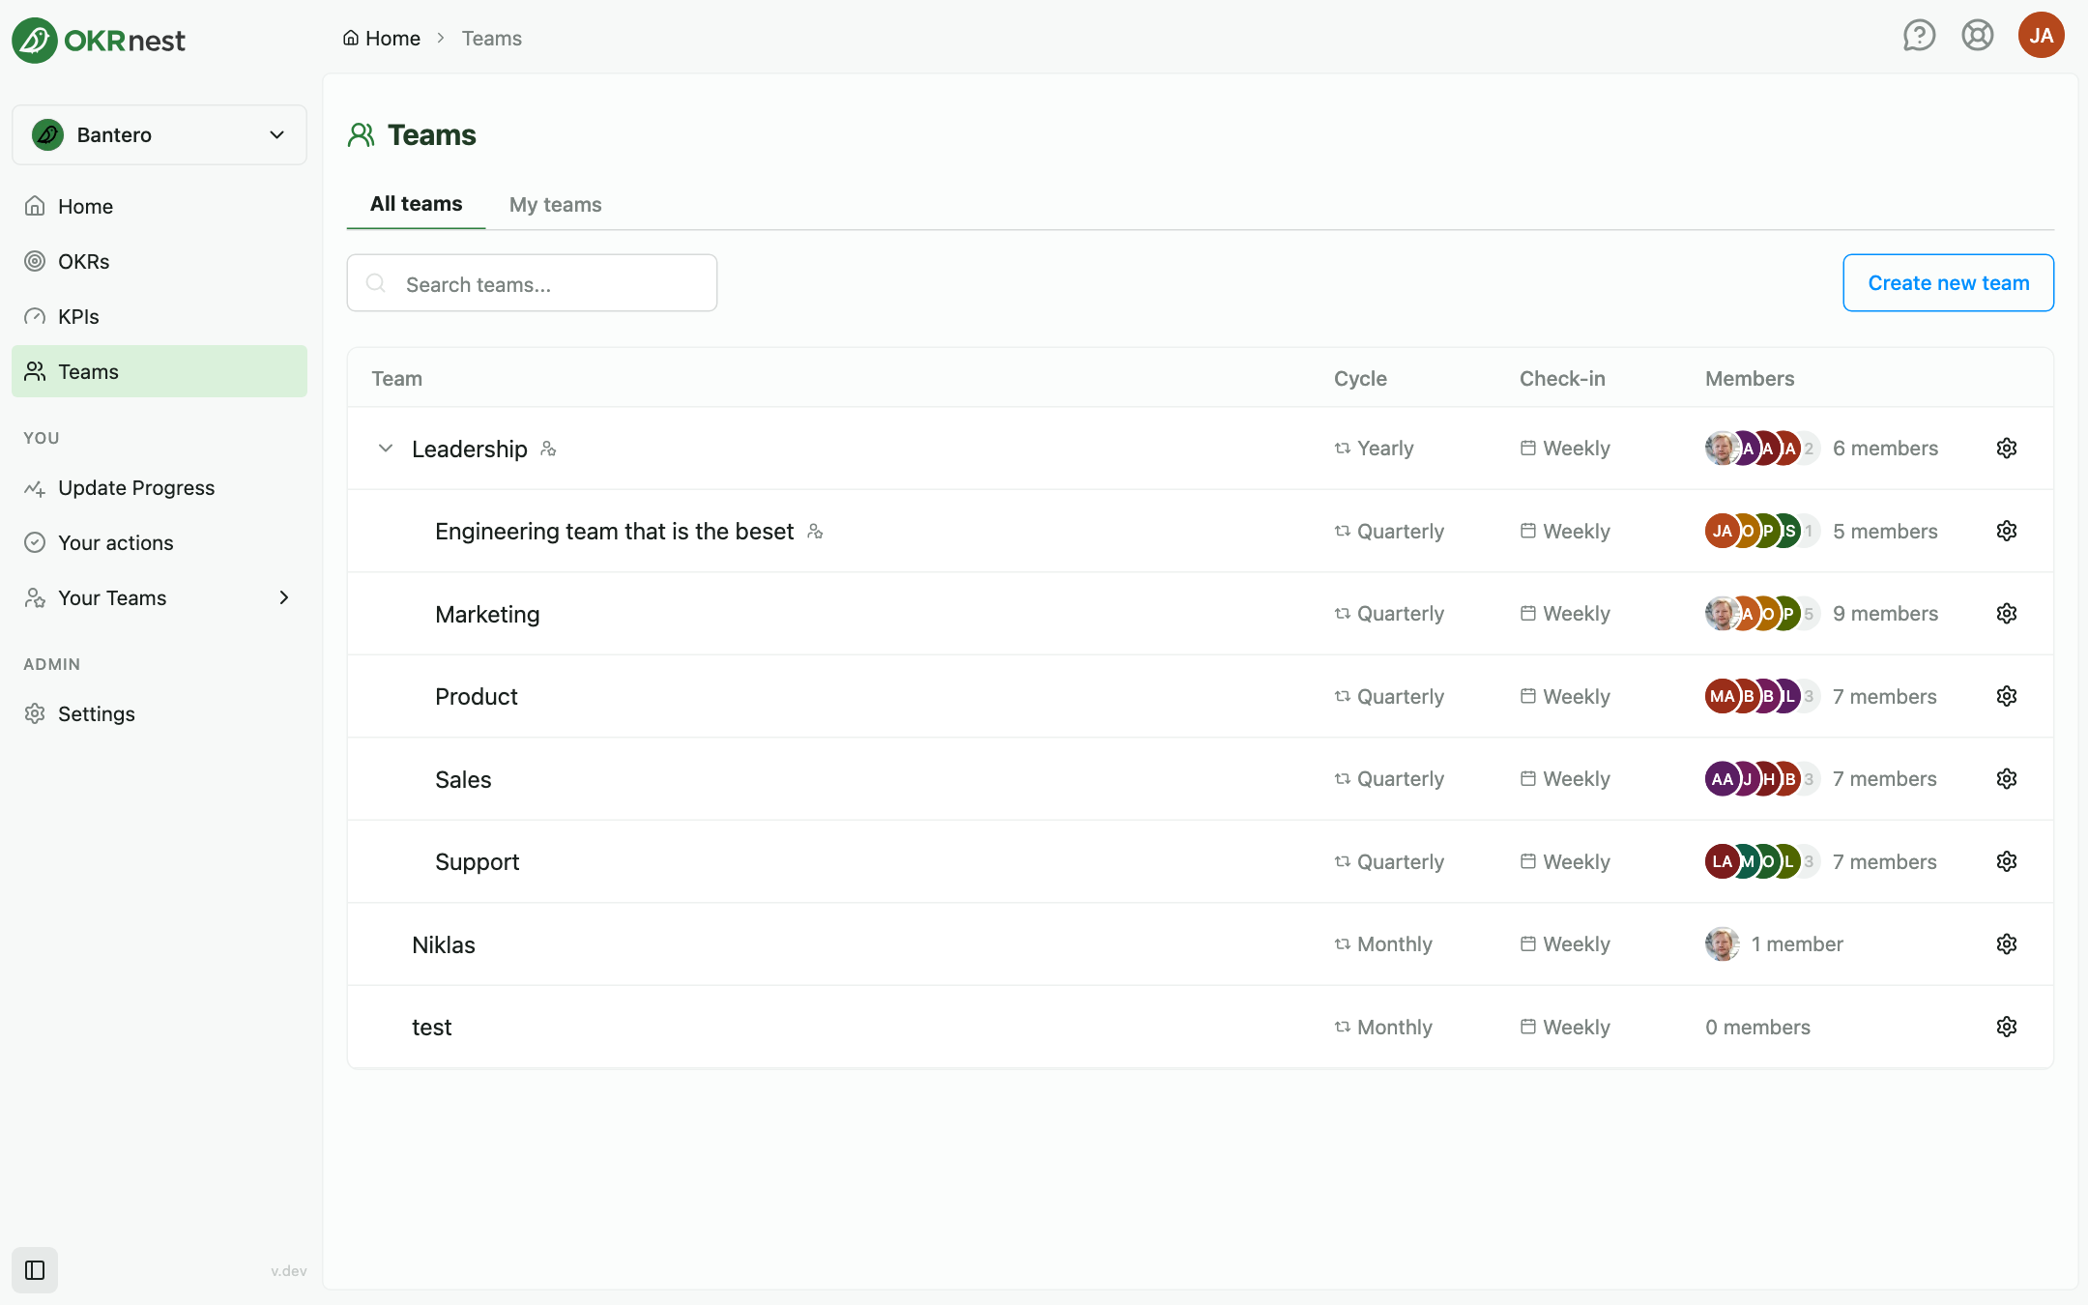Click the Niklas team member avatar
The image size is (2088, 1305).
click(x=1723, y=944)
